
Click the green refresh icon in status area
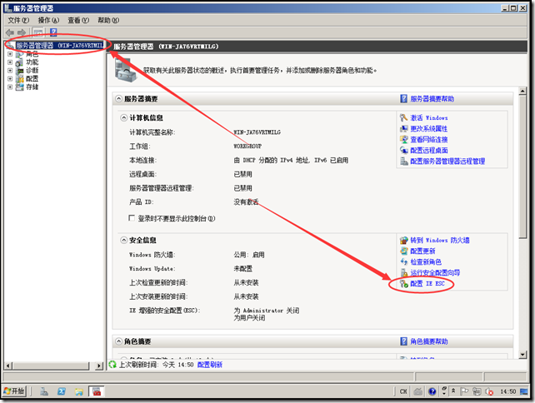point(112,365)
